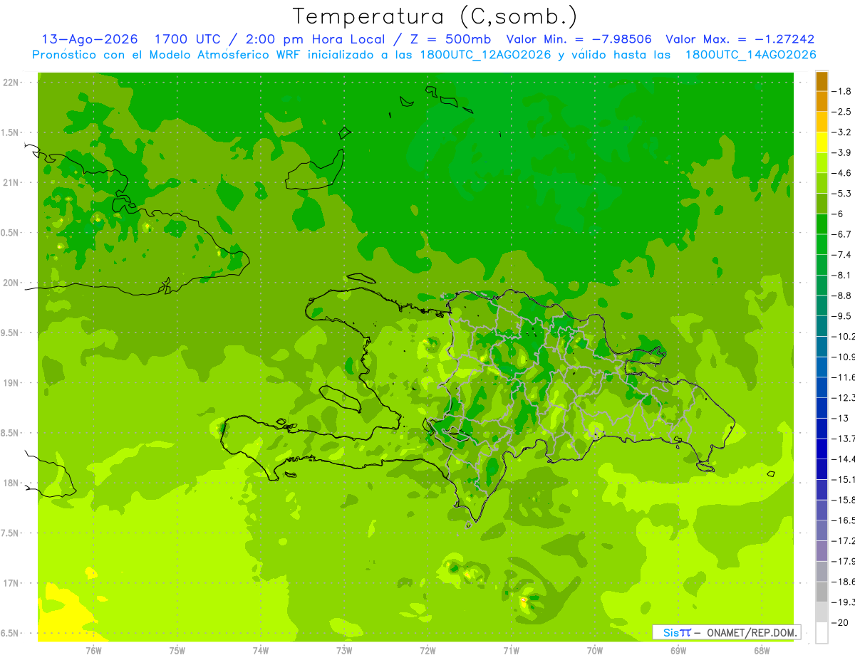The width and height of the screenshot is (855, 660).
Task: Click the legend swatch above -1.8
Action: 822,81
